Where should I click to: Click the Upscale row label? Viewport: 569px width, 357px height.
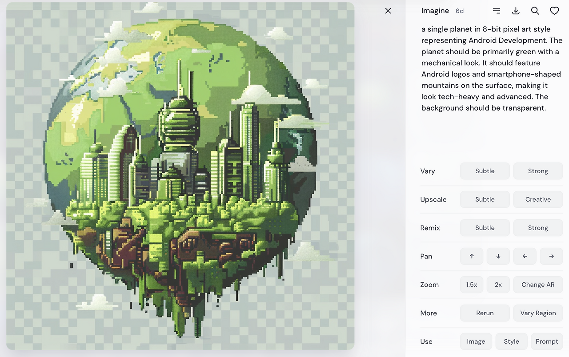[433, 199]
